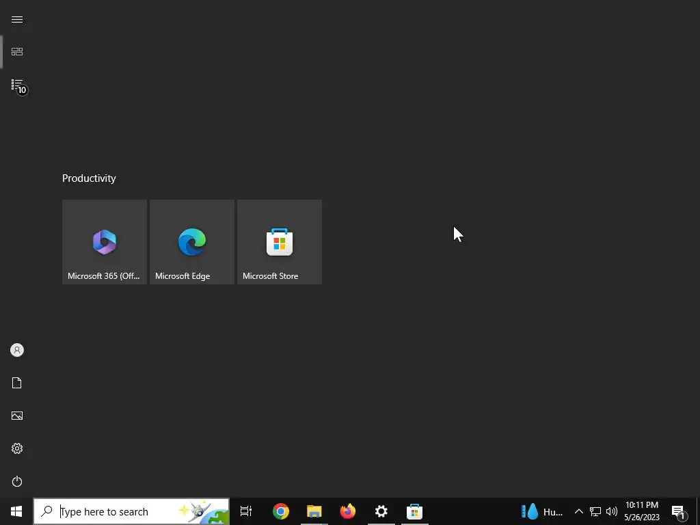This screenshot has width=700, height=525.
Task: Select the Pinned tiles view icon
Action: [x=17, y=52]
